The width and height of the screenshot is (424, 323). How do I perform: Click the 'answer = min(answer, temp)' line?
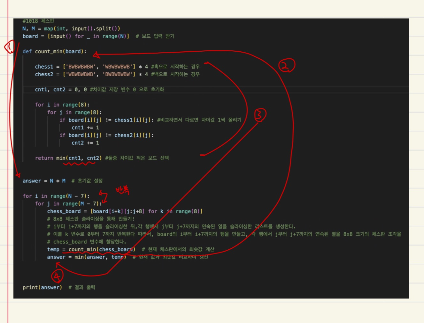click(x=87, y=257)
